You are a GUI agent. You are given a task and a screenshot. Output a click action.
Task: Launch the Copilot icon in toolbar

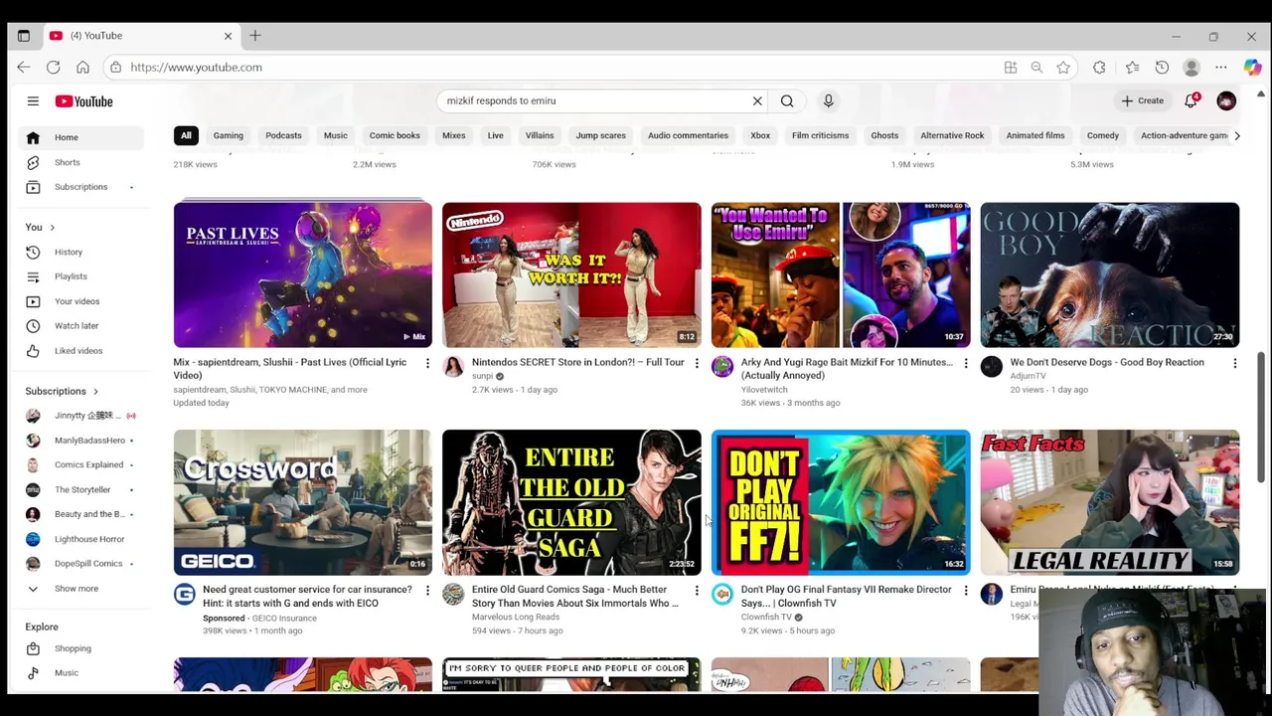coord(1252,67)
